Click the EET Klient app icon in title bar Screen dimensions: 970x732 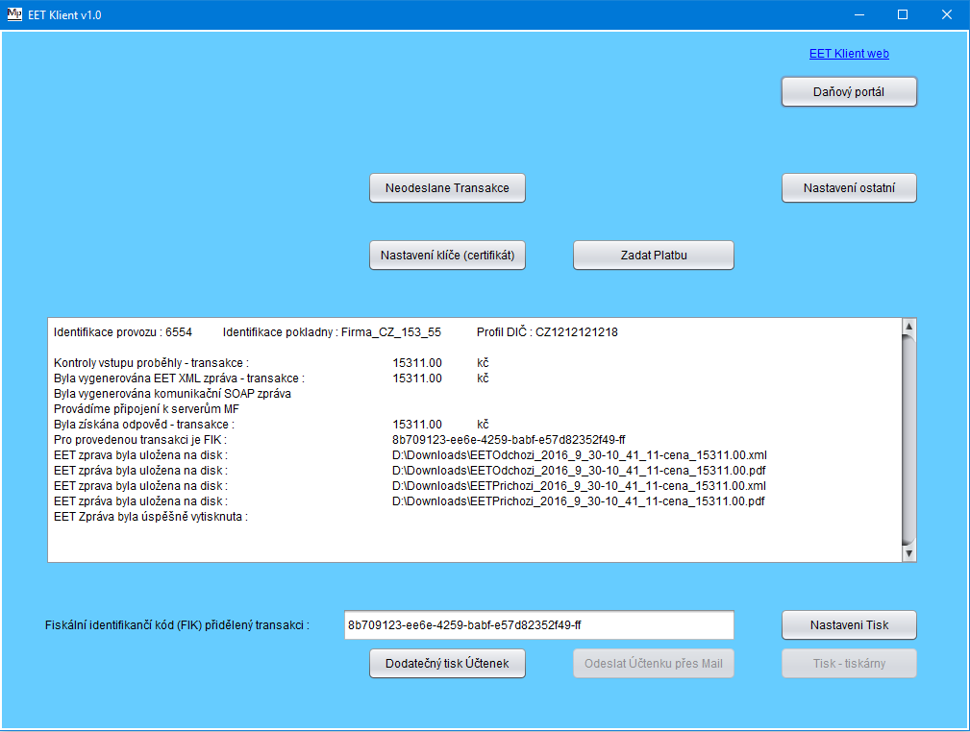click(x=14, y=14)
